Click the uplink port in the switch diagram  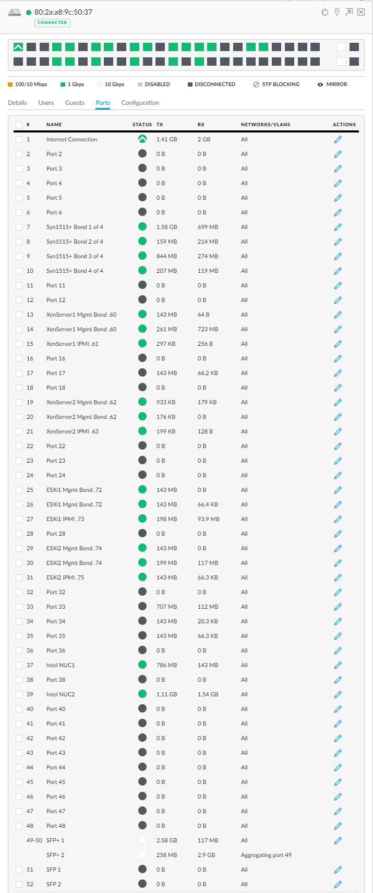[x=18, y=47]
